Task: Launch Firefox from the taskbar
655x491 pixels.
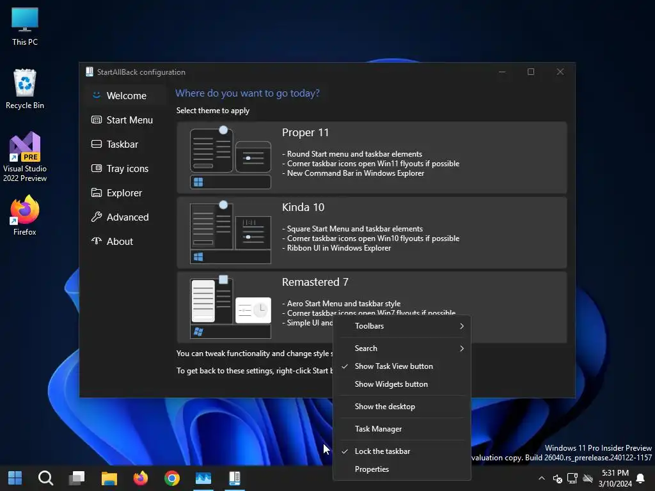Action: [x=140, y=478]
